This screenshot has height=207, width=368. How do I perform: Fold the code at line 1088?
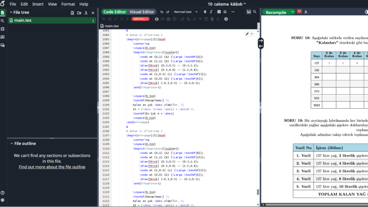(x=110, y=53)
